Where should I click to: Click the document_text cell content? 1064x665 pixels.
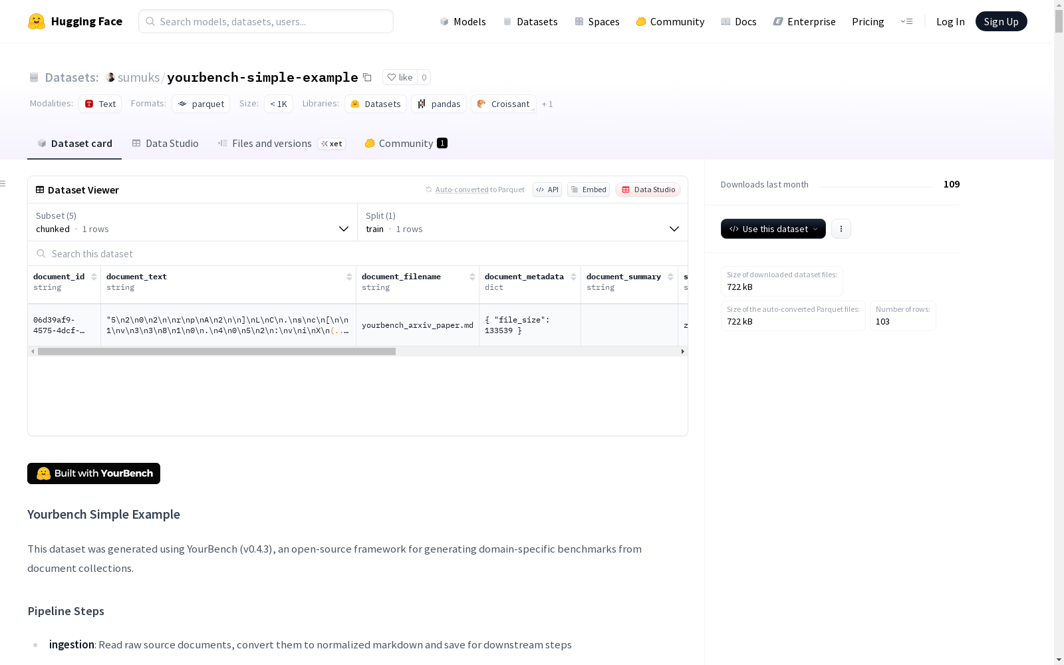(228, 325)
